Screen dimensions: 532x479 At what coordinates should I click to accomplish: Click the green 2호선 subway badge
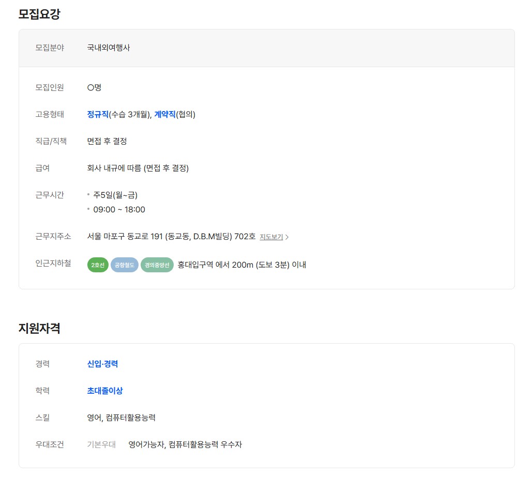pos(98,265)
